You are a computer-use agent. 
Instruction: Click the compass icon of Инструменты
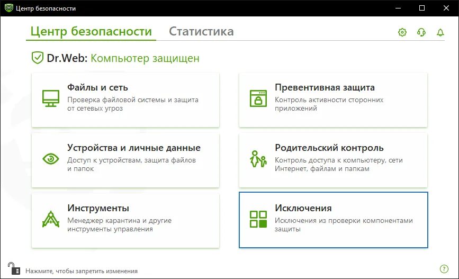51,219
